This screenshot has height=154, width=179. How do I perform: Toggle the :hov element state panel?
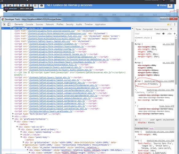click(x=158, y=34)
